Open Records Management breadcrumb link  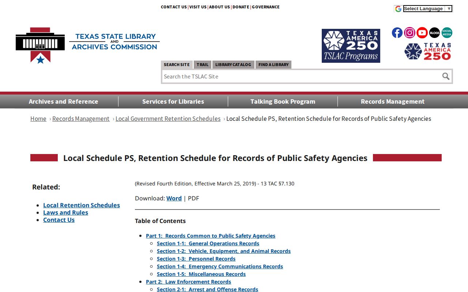tap(81, 119)
